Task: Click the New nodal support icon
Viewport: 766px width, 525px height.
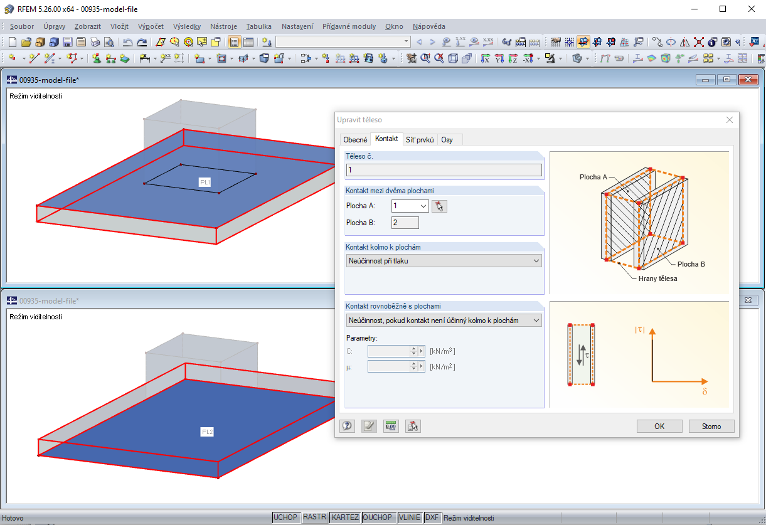Action: tap(96, 58)
